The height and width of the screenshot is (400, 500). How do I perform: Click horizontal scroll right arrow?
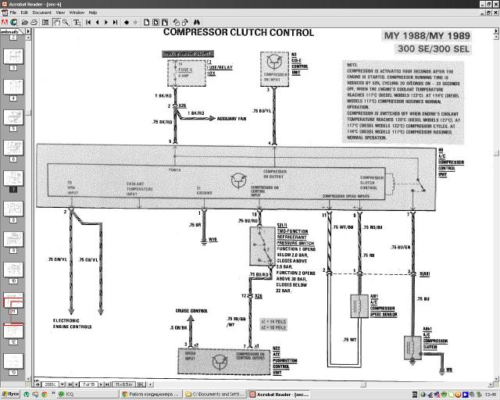tap(491, 384)
